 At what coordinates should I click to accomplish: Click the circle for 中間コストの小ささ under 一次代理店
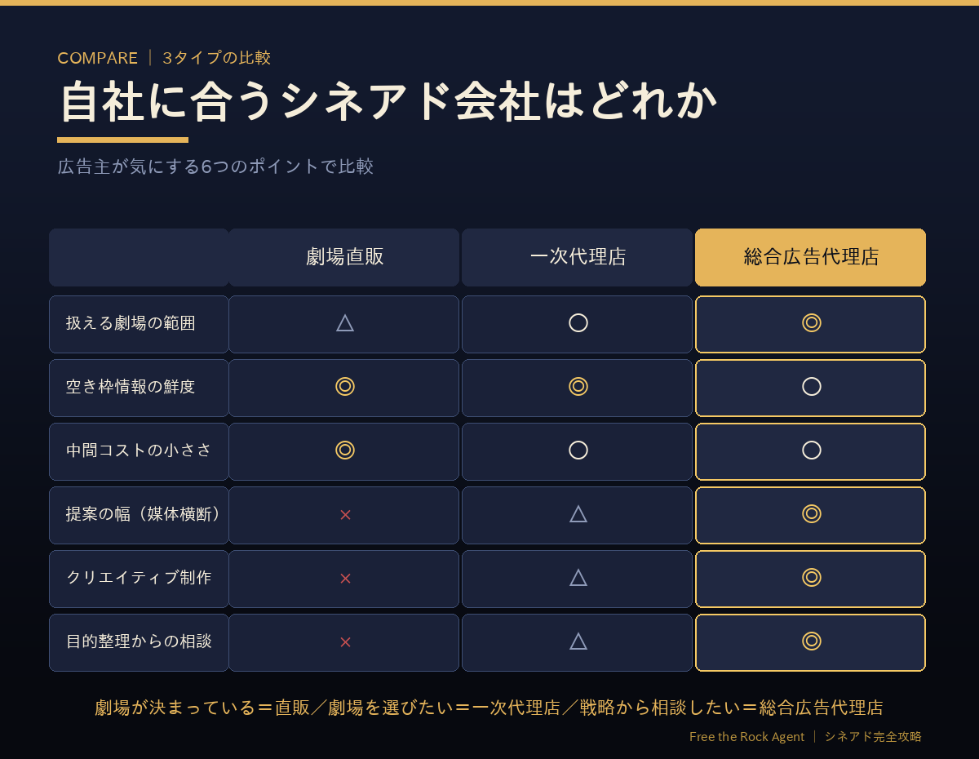(x=578, y=451)
